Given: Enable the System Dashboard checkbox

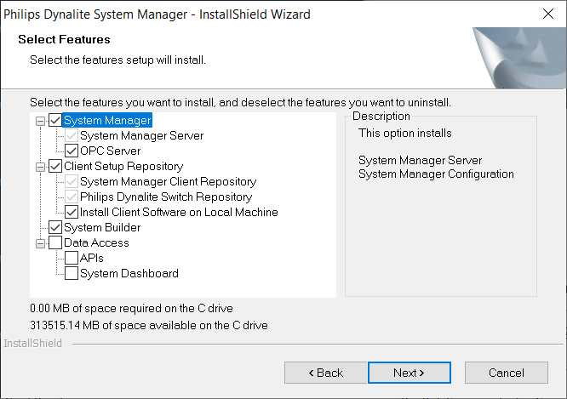Looking at the screenshot, I should tap(72, 273).
